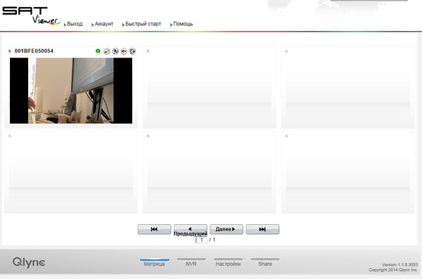Jump to last page of camera matrix
This screenshot has width=422, height=279.
tap(262, 229)
